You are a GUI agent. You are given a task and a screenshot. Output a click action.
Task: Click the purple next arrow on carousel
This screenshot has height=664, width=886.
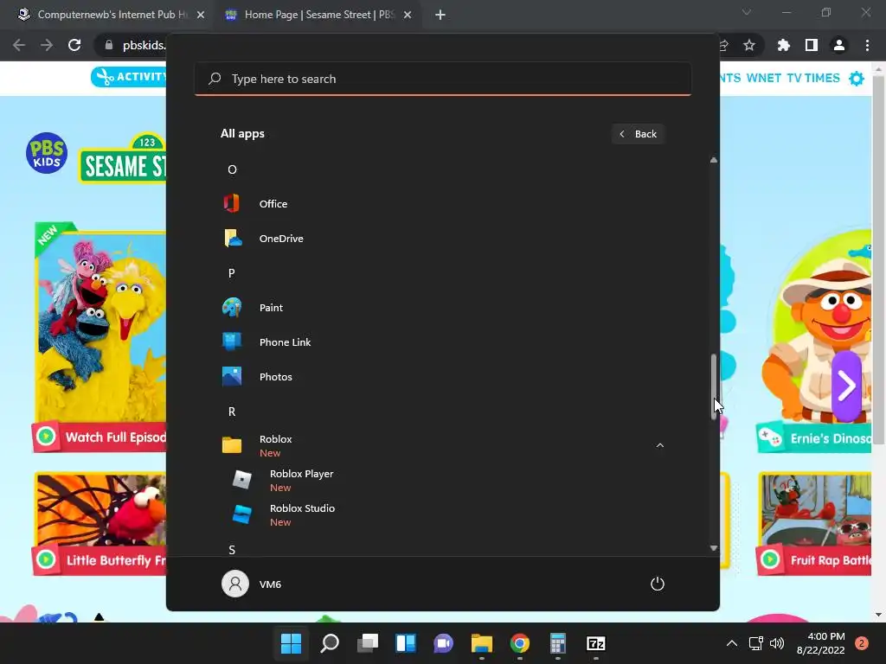[846, 386]
